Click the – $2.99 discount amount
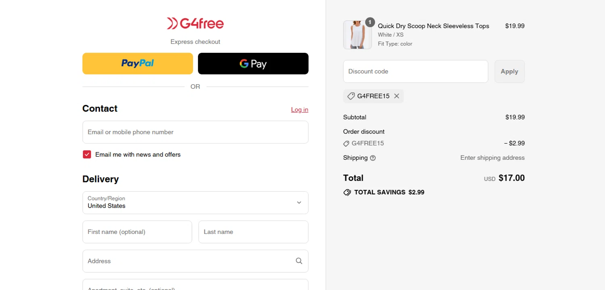Image resolution: width=605 pixels, height=290 pixels. click(x=514, y=143)
